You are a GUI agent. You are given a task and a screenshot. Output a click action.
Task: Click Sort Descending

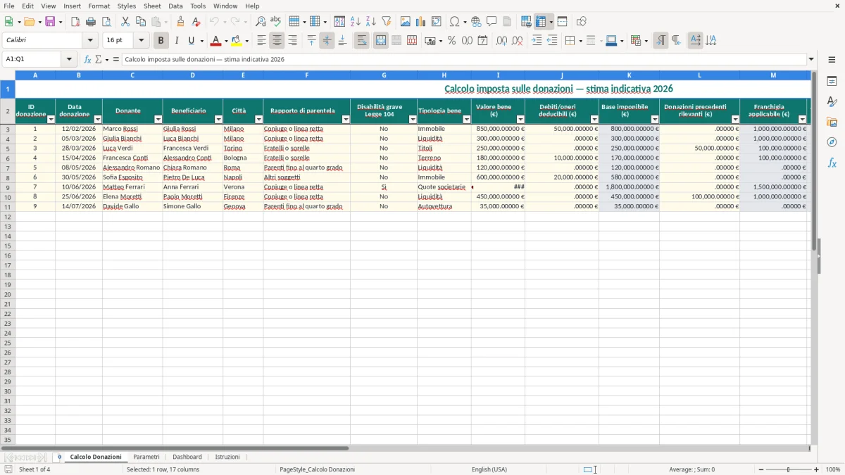[x=370, y=22]
